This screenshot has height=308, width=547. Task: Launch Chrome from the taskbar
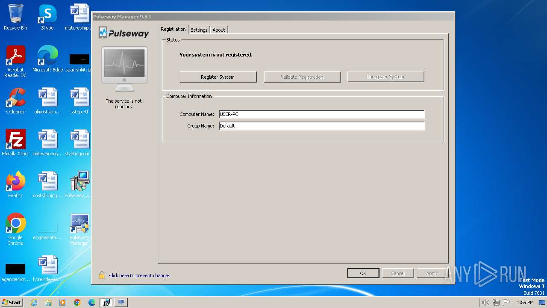(x=77, y=302)
